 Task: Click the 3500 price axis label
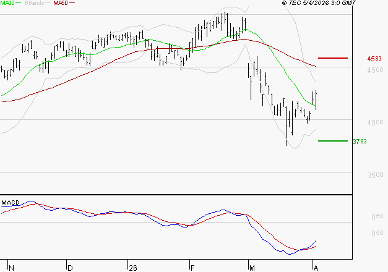375,176
